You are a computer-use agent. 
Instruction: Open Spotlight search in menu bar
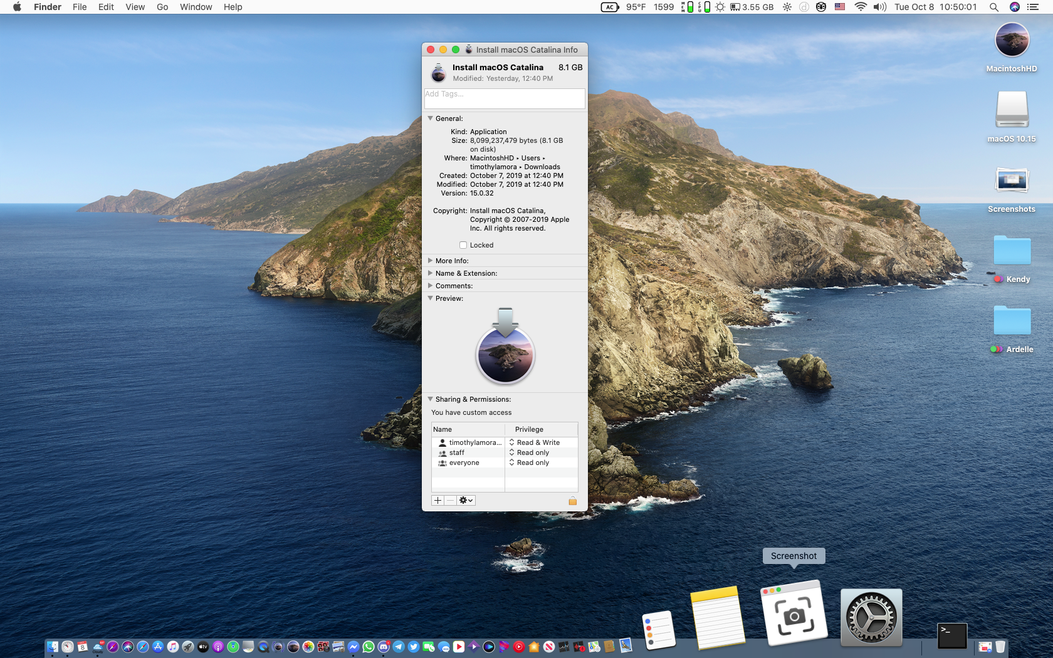(994, 7)
